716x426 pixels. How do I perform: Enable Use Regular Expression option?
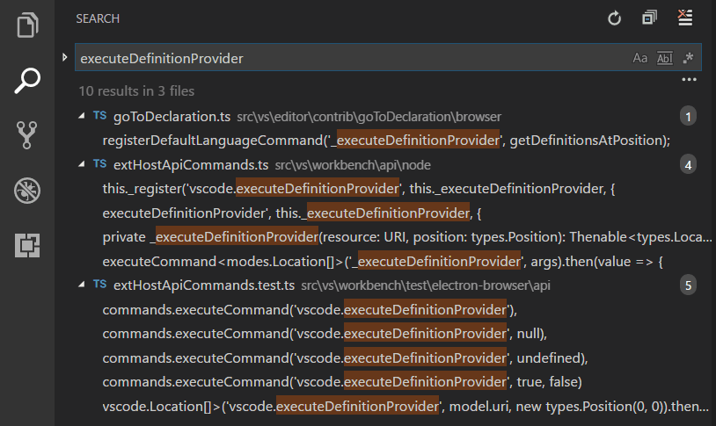click(689, 59)
